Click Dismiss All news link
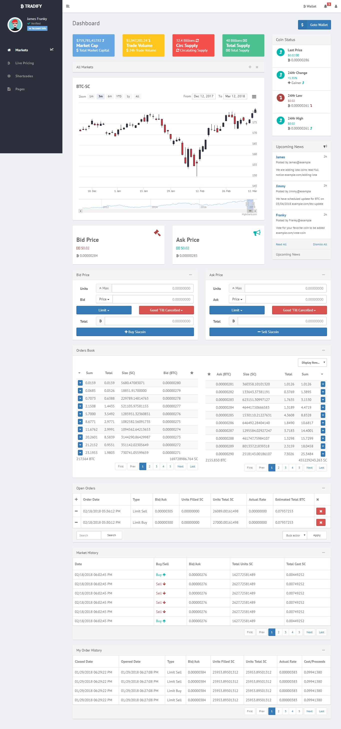This screenshot has width=341, height=729. click(x=320, y=245)
